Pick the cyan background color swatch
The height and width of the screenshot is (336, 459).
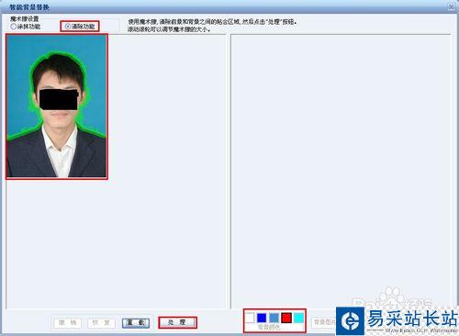pos(298,318)
